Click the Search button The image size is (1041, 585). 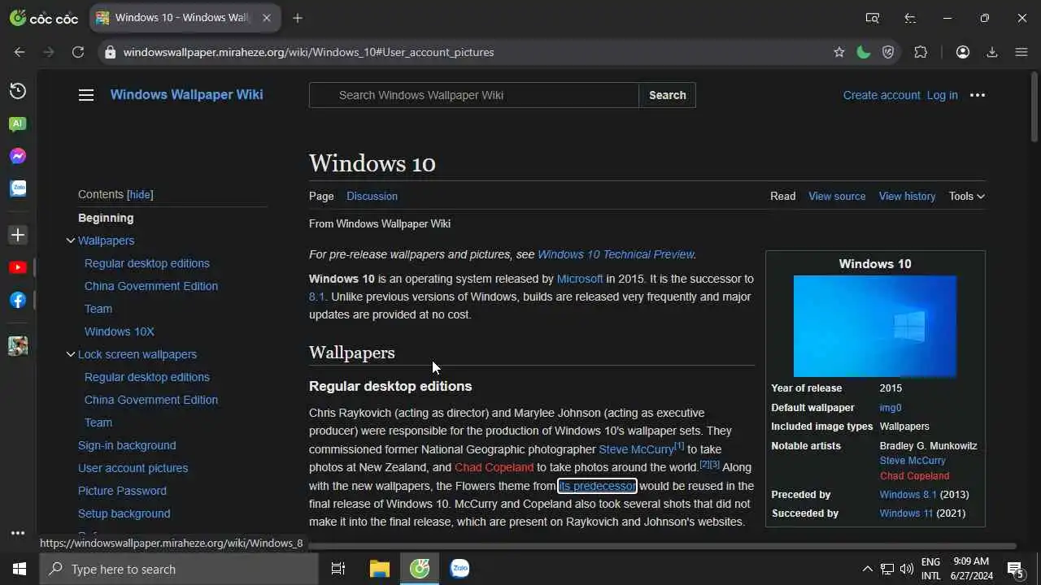click(668, 95)
